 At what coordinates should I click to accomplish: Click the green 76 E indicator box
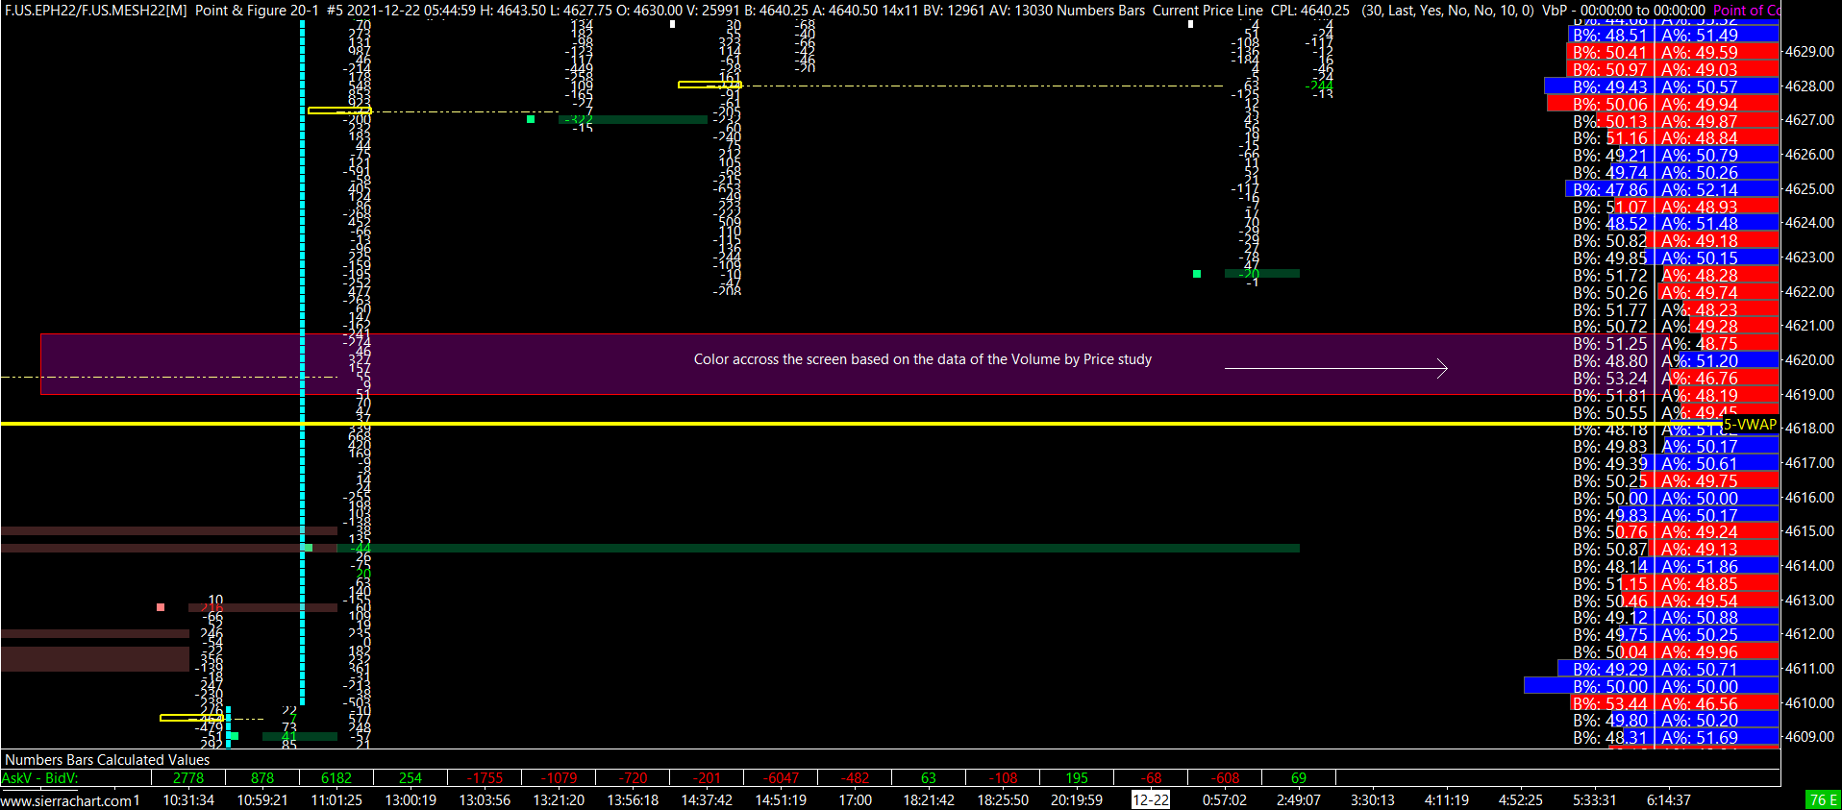coord(1824,799)
